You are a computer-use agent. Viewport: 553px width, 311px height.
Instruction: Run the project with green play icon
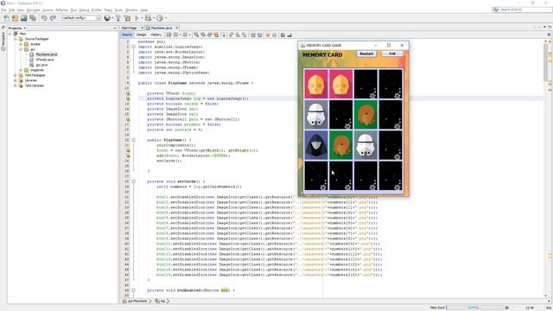(x=137, y=18)
